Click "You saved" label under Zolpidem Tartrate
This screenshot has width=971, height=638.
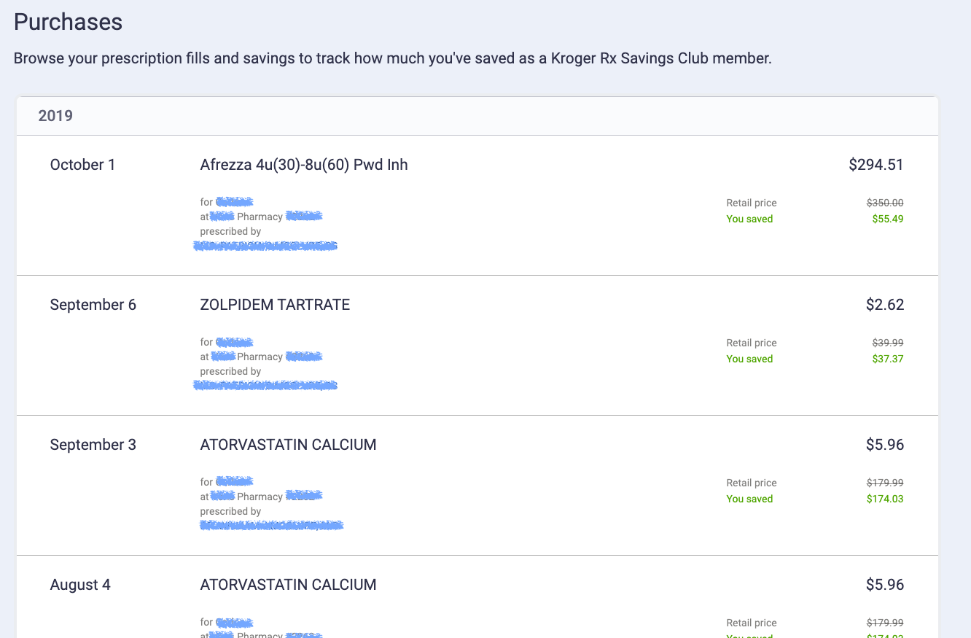(x=749, y=359)
